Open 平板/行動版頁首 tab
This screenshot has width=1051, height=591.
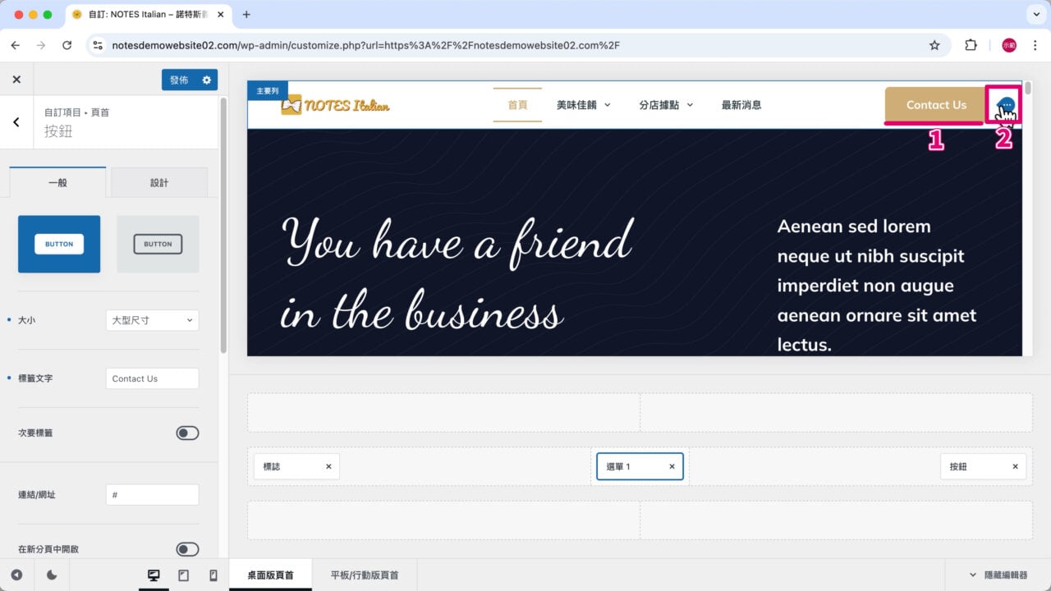point(365,575)
